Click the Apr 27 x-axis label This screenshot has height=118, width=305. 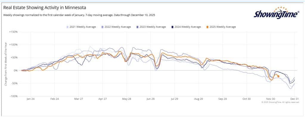[102, 99]
